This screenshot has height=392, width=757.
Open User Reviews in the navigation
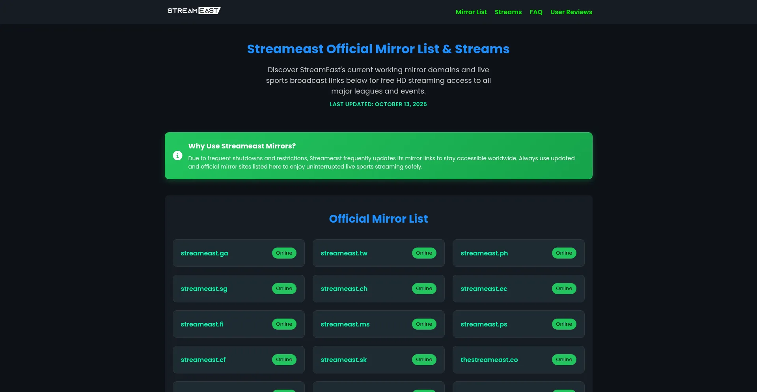[571, 12]
